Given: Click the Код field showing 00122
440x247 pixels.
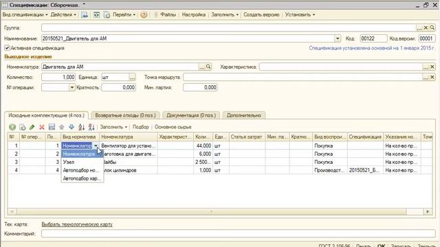Looking at the screenshot, I should click(x=373, y=38).
